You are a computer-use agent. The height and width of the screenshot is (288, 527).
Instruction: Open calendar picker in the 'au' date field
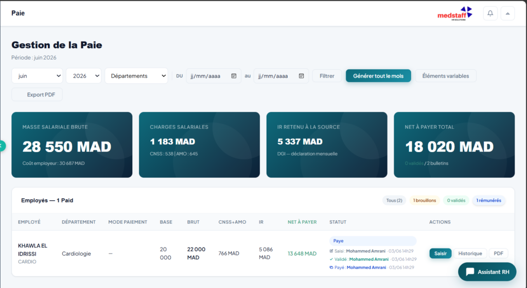tap(302, 76)
